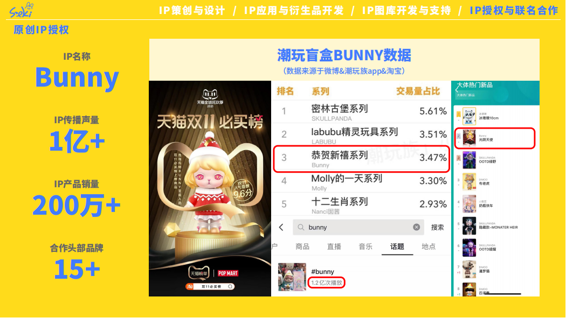Viewport: 566px width, 318px height.
Task: Open the 音乐 tab
Action: [365, 246]
